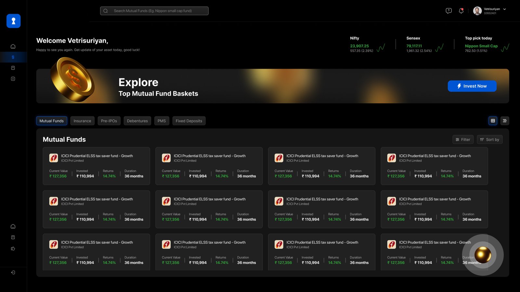Click the Explore banner heading
This screenshot has width=520, height=292.
[138, 82]
